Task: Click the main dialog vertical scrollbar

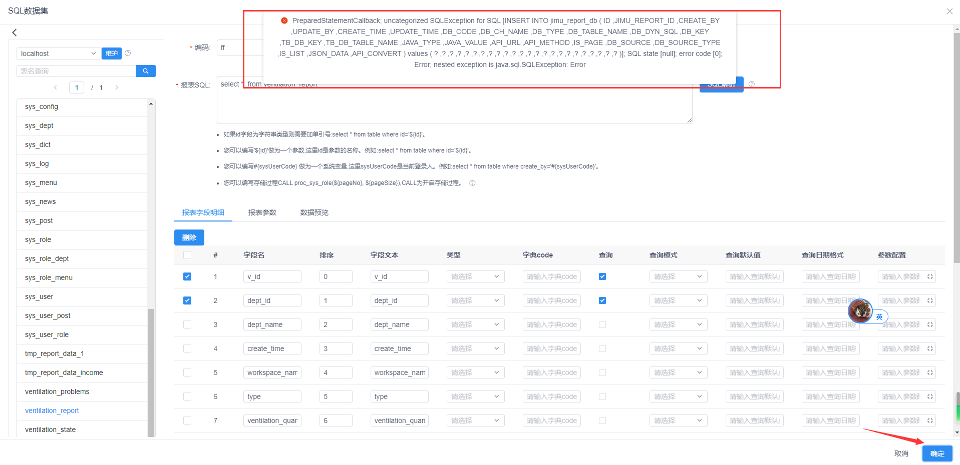Action: click(x=957, y=147)
